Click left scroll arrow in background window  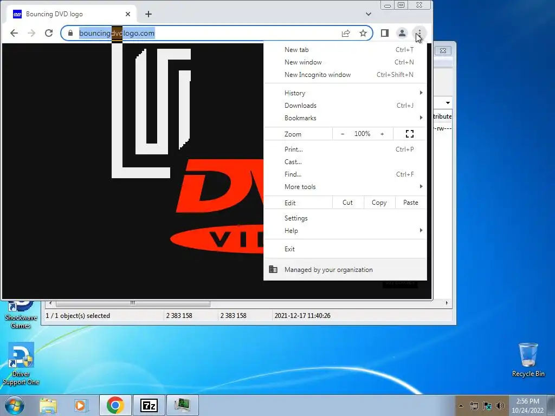tap(50, 303)
